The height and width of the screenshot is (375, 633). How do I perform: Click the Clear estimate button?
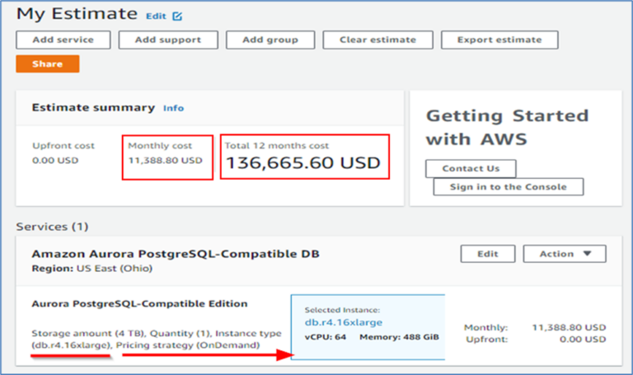pyautogui.click(x=377, y=40)
